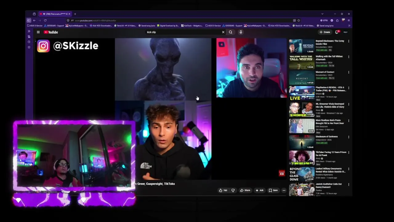Open options for 'Disclosure of Darkness'
Viewport: 394px width, 222px height.
coord(349,137)
